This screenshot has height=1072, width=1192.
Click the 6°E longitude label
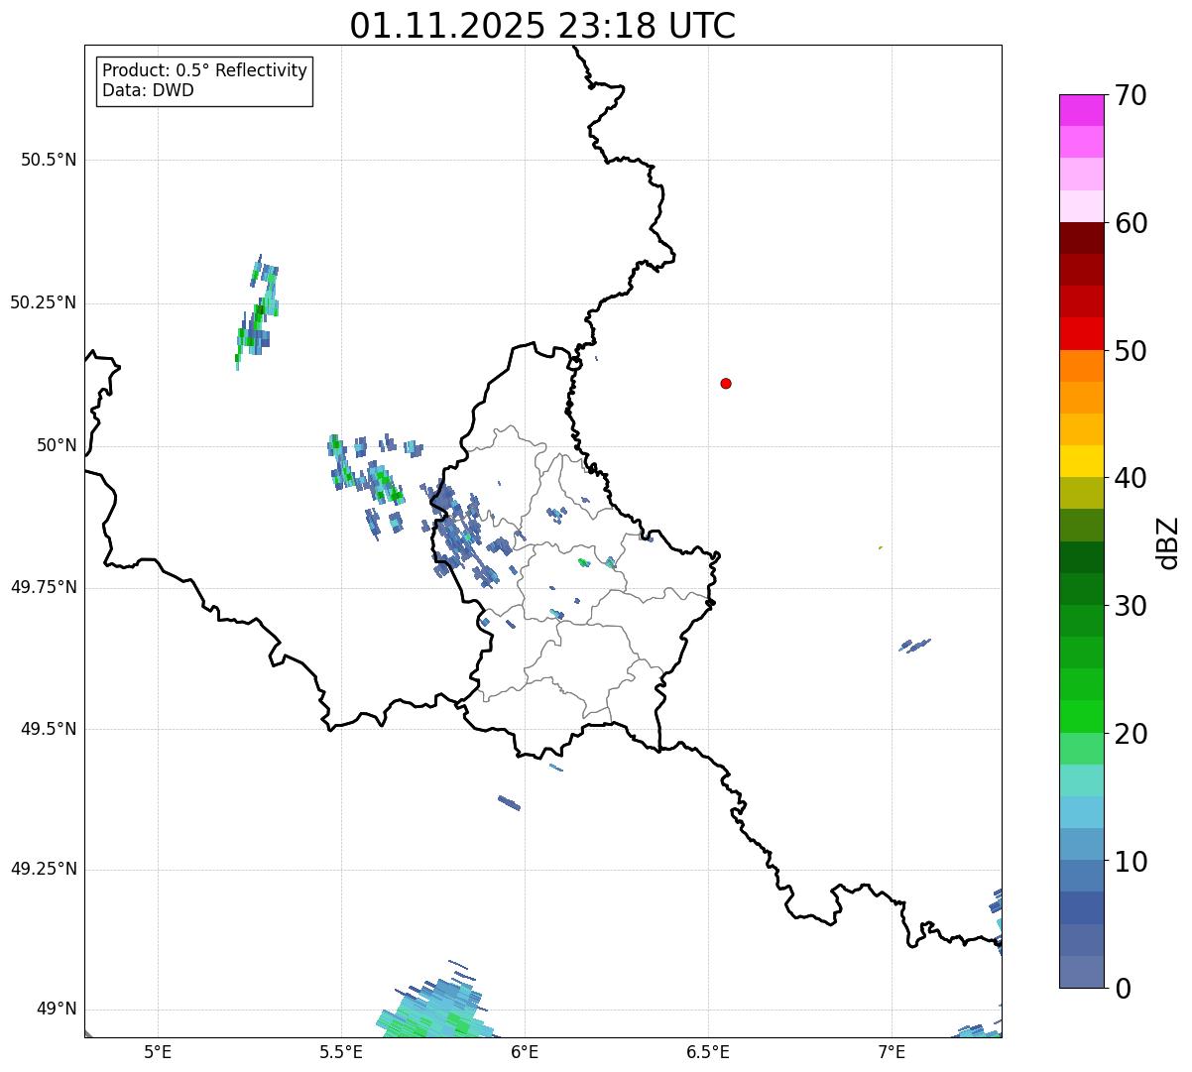[x=525, y=1051]
